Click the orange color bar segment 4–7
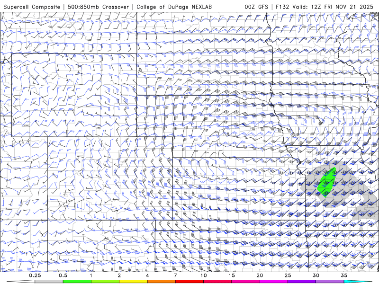 (x=161, y=282)
